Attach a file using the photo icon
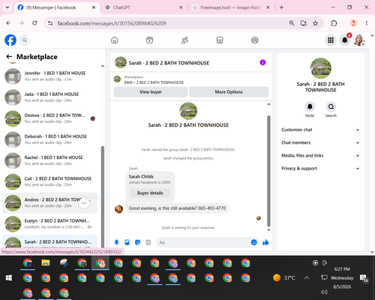 127,242
